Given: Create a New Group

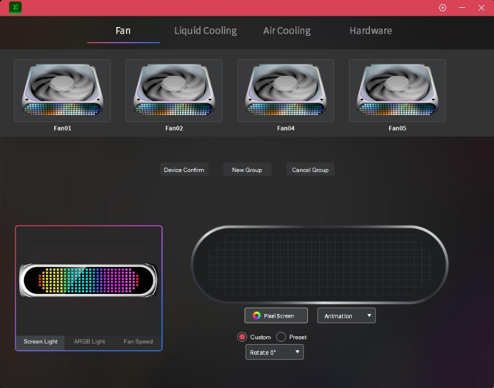Looking at the screenshot, I should tap(247, 170).
